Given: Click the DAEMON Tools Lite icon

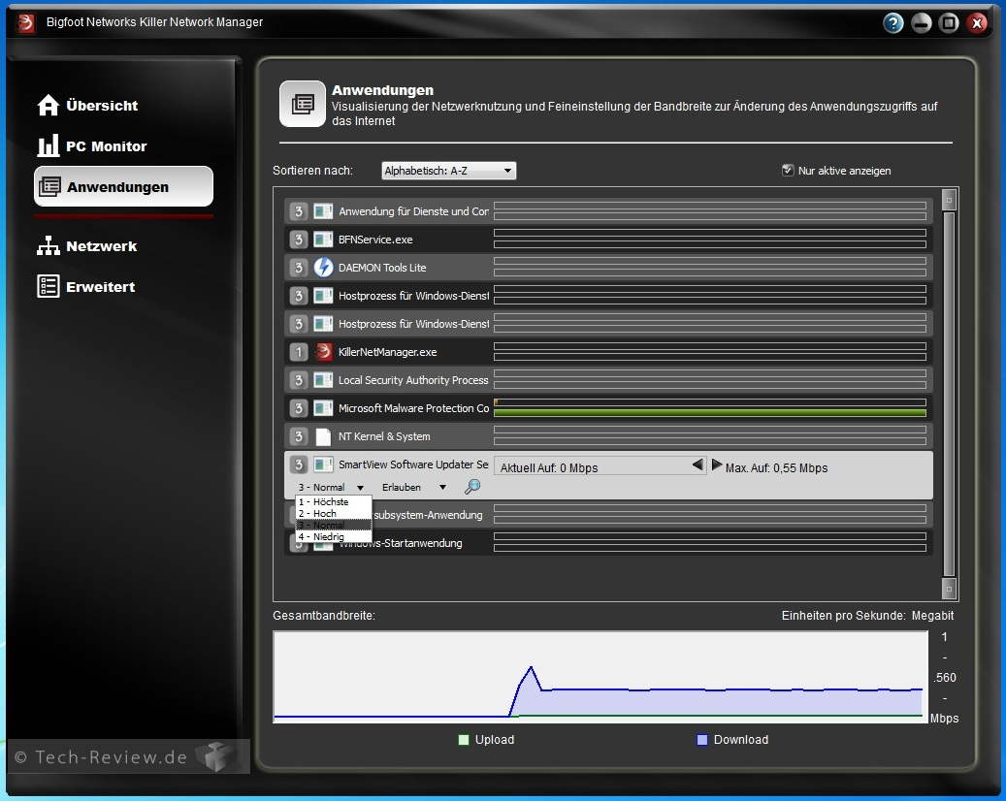Looking at the screenshot, I should pos(323,268).
